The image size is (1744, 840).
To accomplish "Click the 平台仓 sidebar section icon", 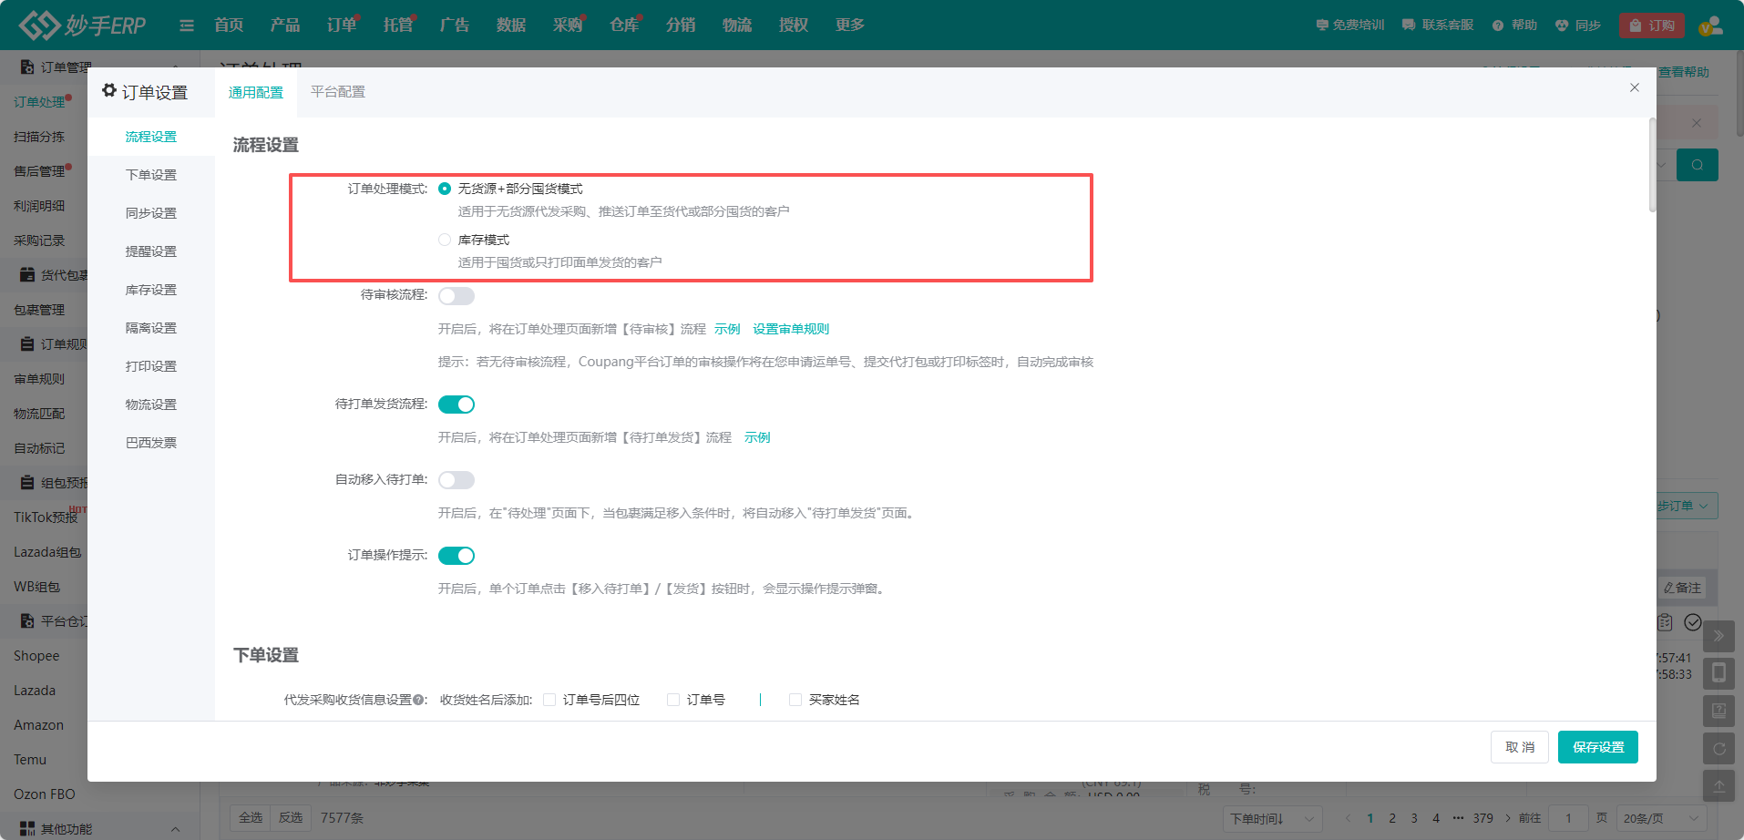I will (27, 621).
